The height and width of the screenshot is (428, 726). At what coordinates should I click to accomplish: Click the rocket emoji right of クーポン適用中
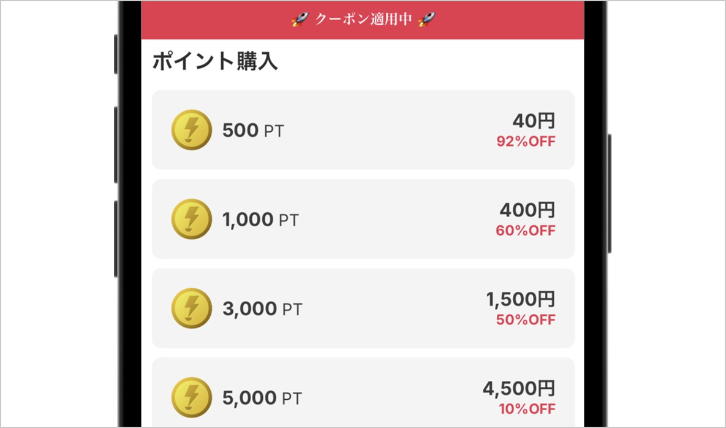tap(425, 19)
